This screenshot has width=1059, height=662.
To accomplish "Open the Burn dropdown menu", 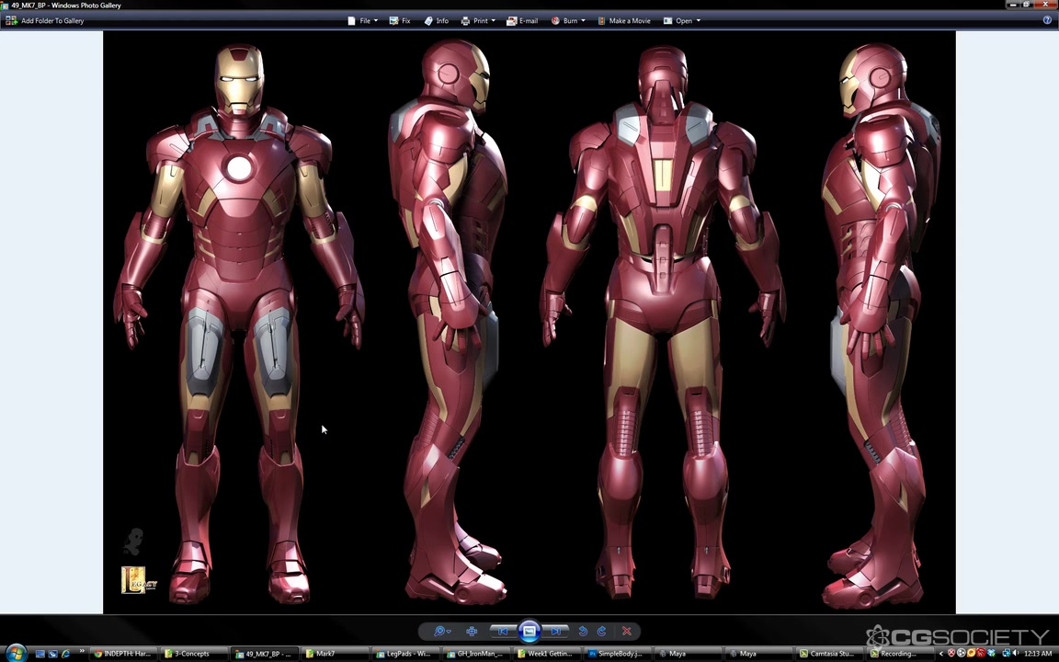I will [x=569, y=20].
